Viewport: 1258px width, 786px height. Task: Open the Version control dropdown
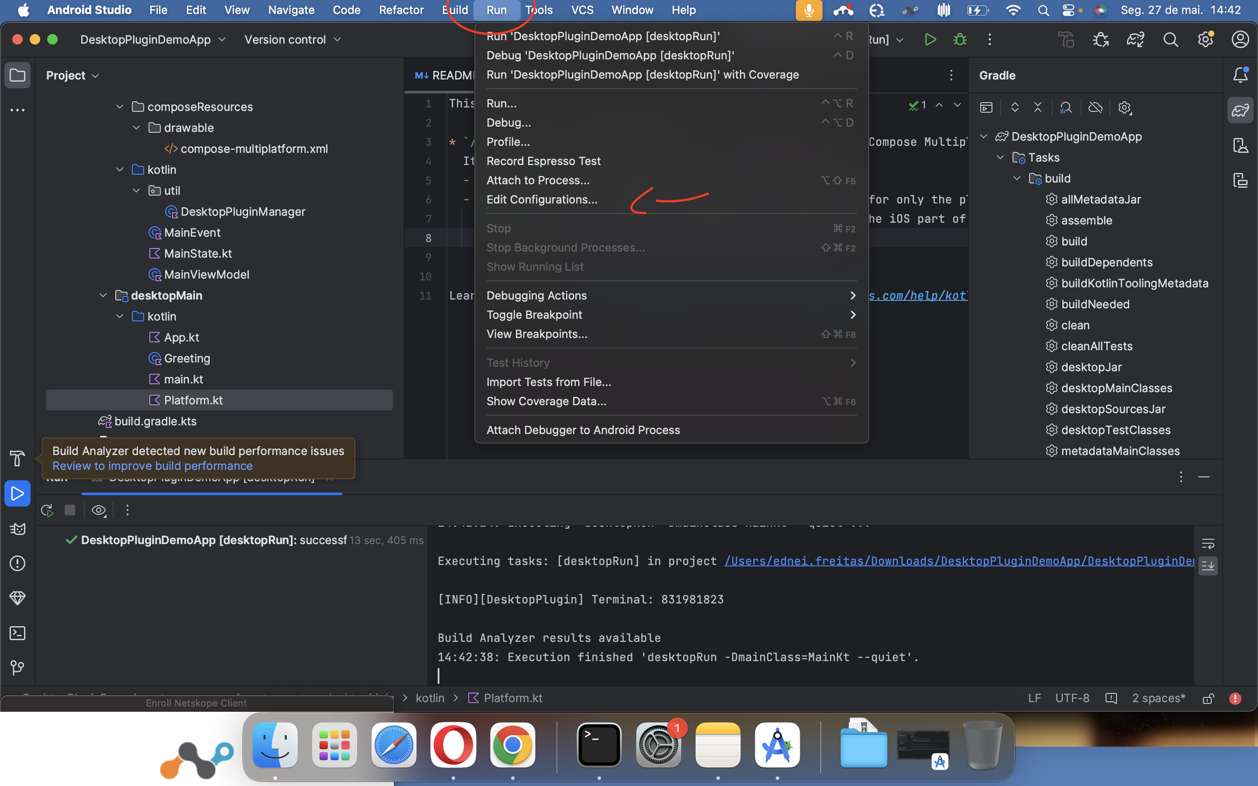(292, 39)
